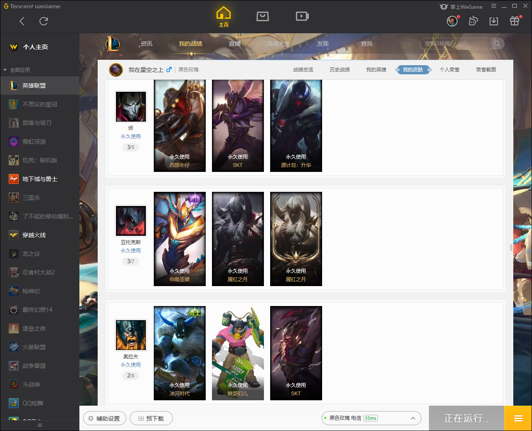The image size is (532, 431).
Task: Open the 直播 tab
Action: (x=234, y=44)
